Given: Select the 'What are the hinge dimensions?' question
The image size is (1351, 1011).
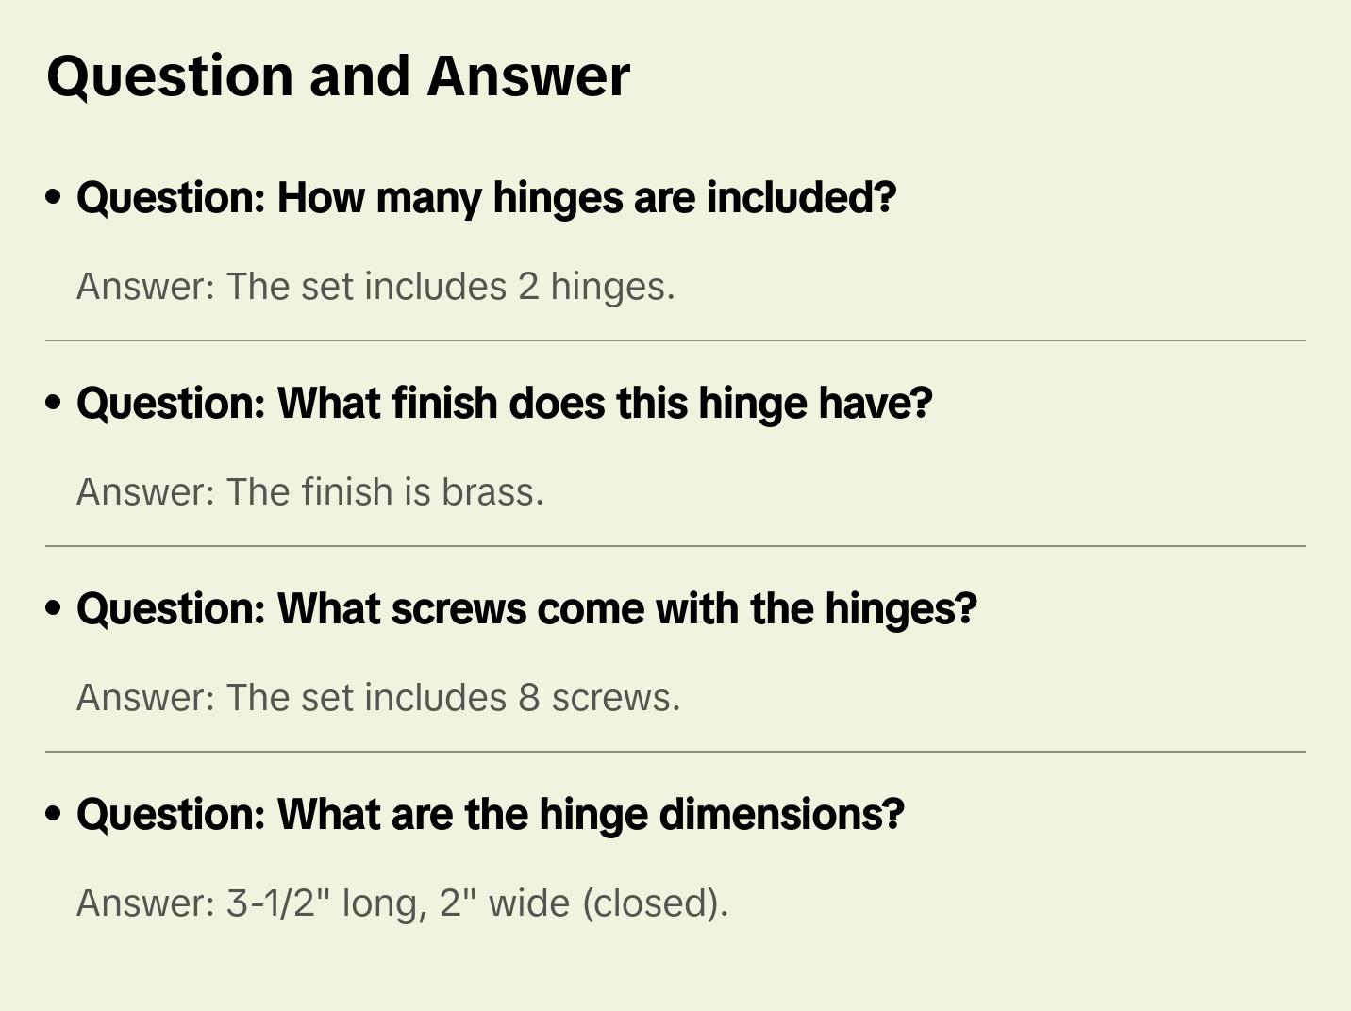Looking at the screenshot, I should point(490,815).
